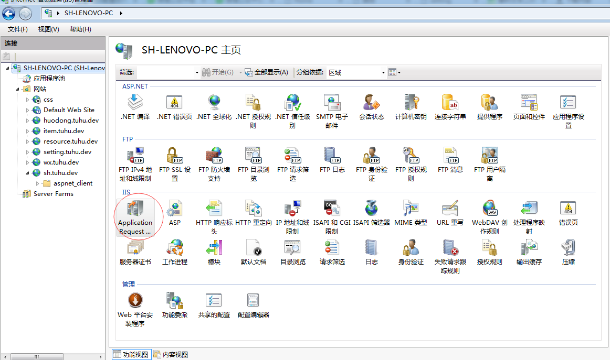
Task: Open .NET 编译 feature
Action: [x=135, y=107]
